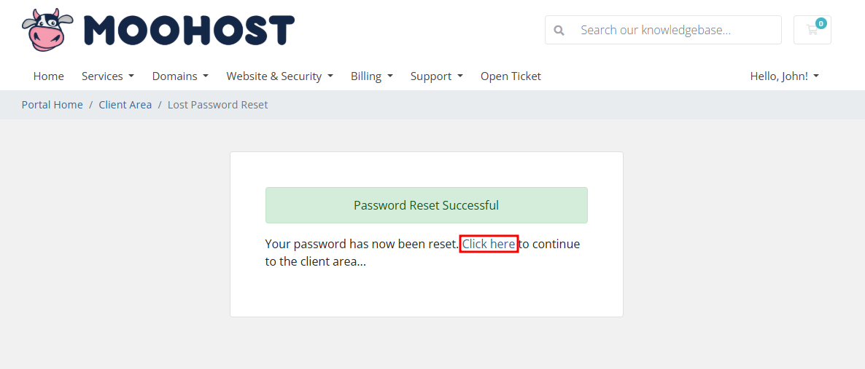This screenshot has width=865, height=369.
Task: Expand the Domains dropdown menu
Action: [x=180, y=76]
